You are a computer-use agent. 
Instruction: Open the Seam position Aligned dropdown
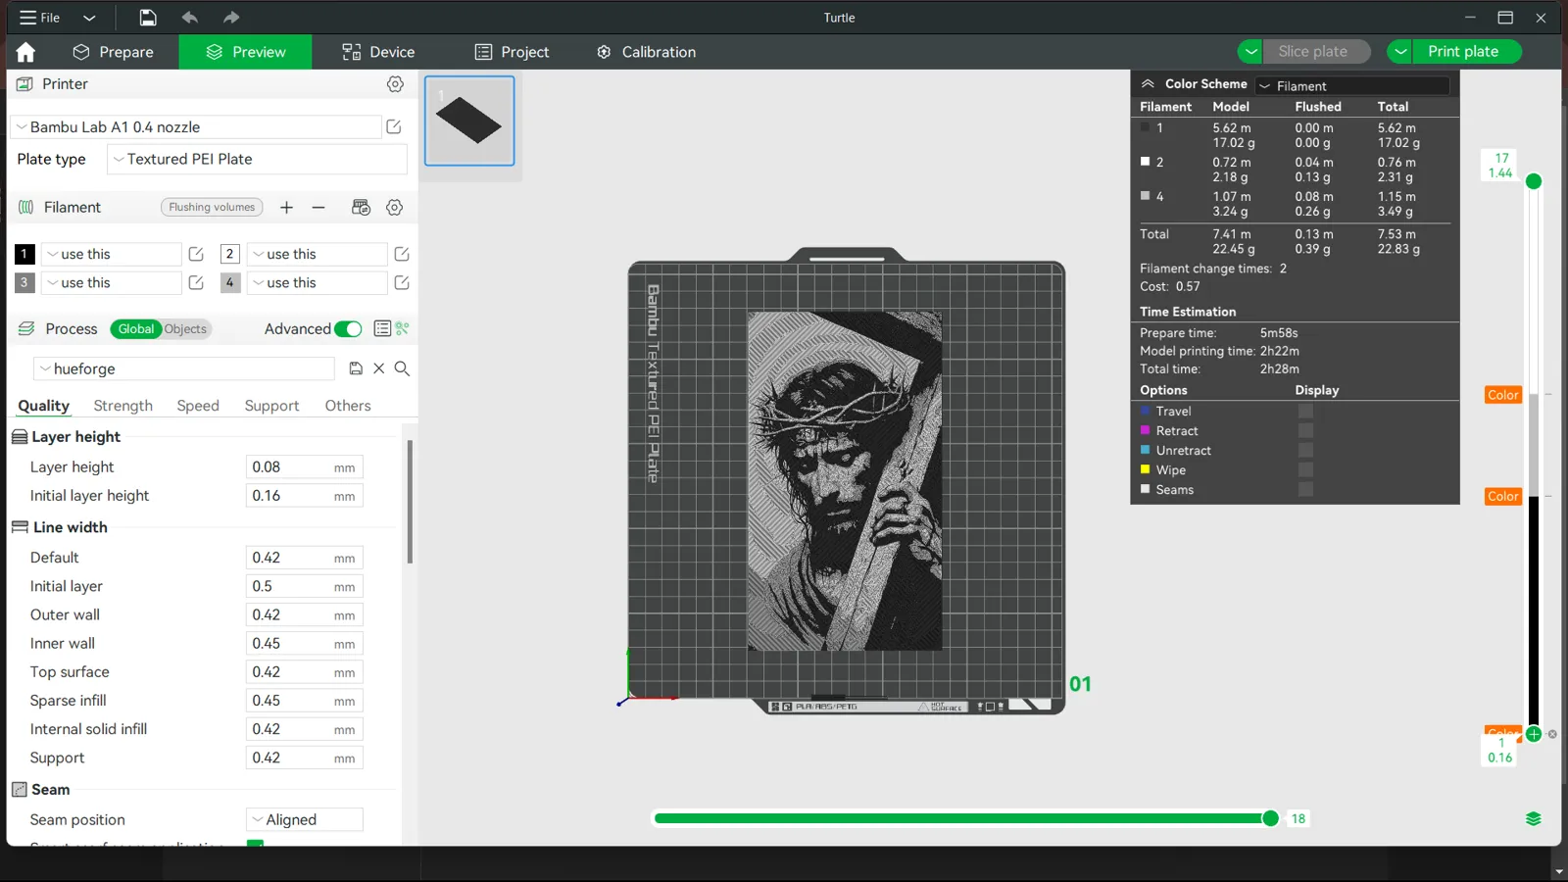(304, 819)
